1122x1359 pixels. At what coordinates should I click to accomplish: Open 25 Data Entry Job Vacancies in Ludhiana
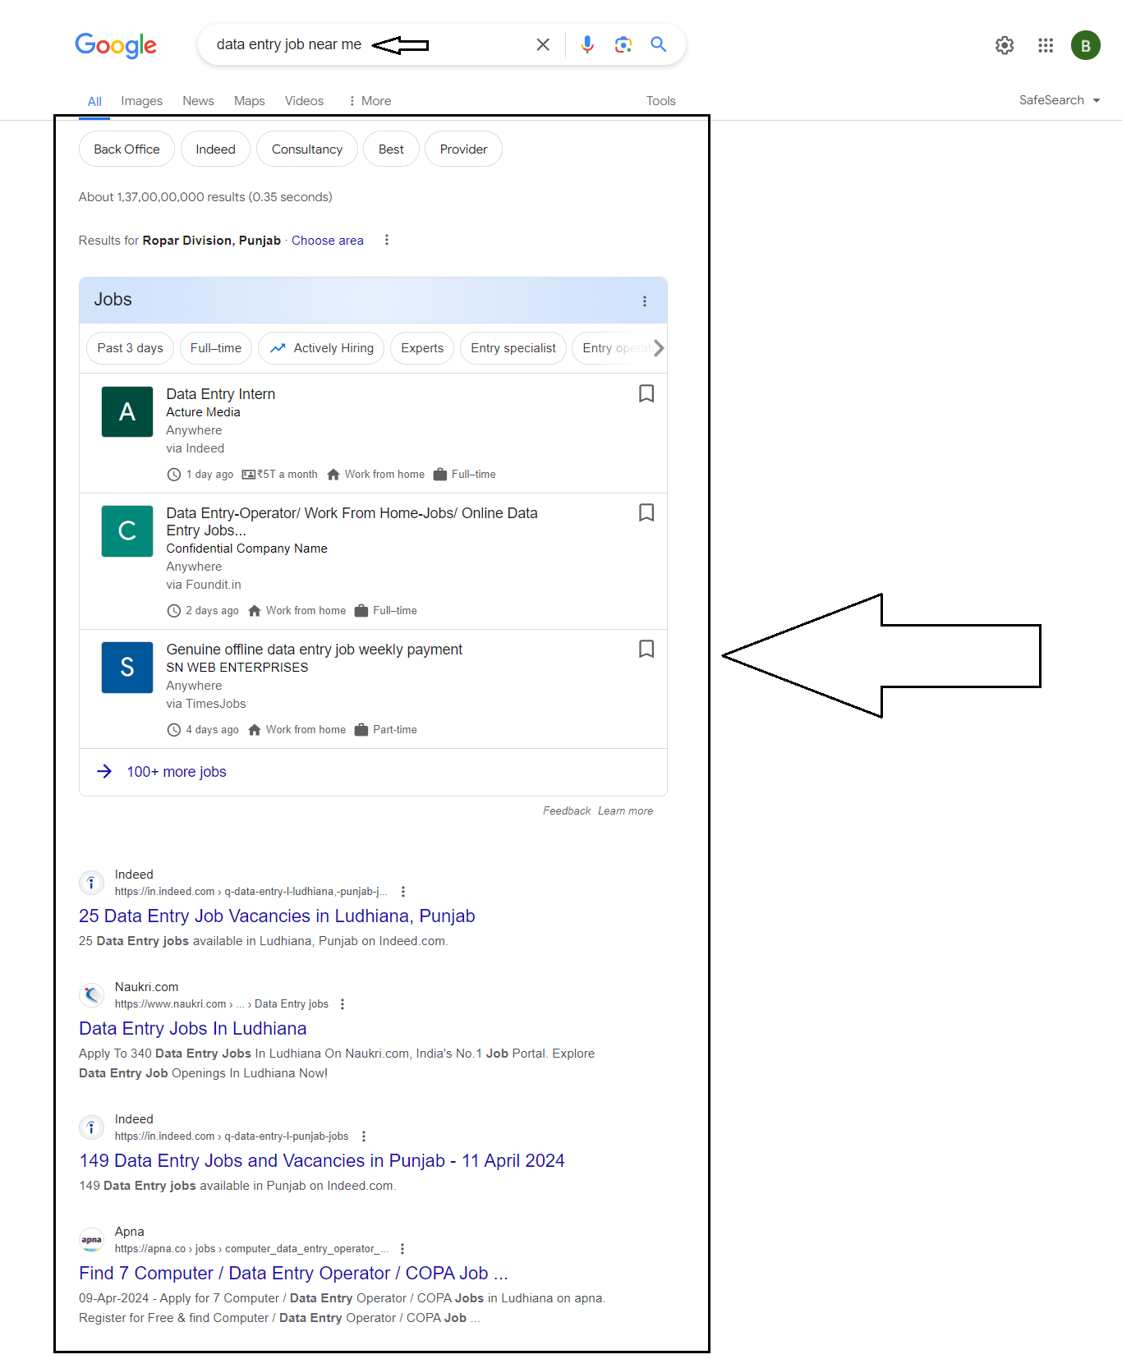[277, 916]
